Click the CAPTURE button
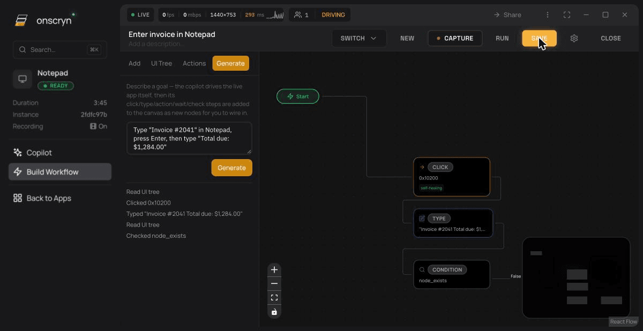 [x=455, y=39]
